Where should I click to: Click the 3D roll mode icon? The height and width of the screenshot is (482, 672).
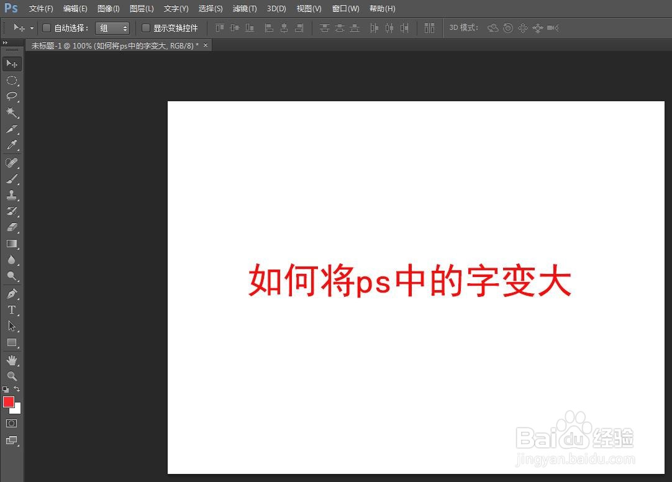pos(508,29)
